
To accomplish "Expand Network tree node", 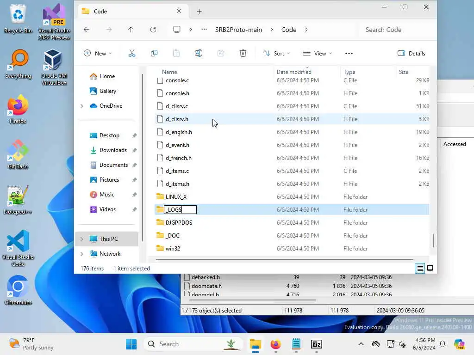I will click(x=81, y=254).
